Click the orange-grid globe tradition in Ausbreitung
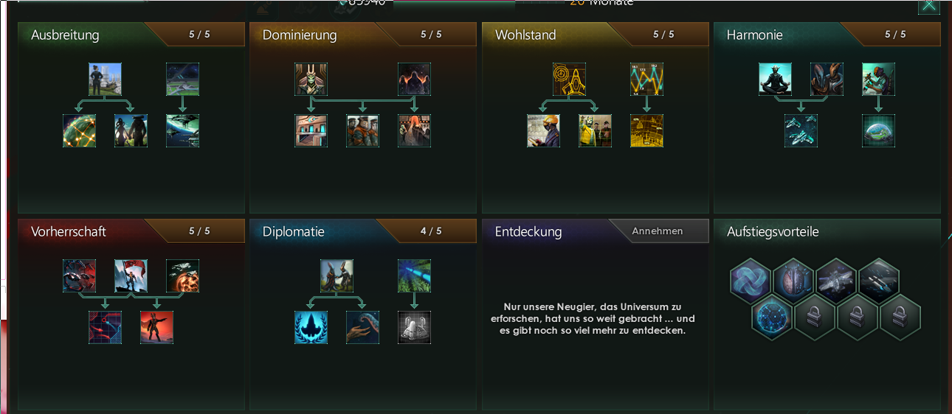The image size is (952, 414). point(79,130)
